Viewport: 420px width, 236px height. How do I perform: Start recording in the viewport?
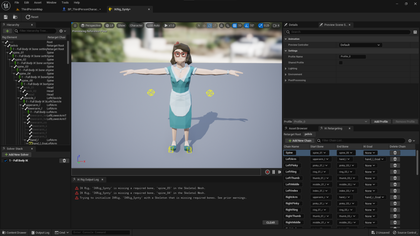267,172
